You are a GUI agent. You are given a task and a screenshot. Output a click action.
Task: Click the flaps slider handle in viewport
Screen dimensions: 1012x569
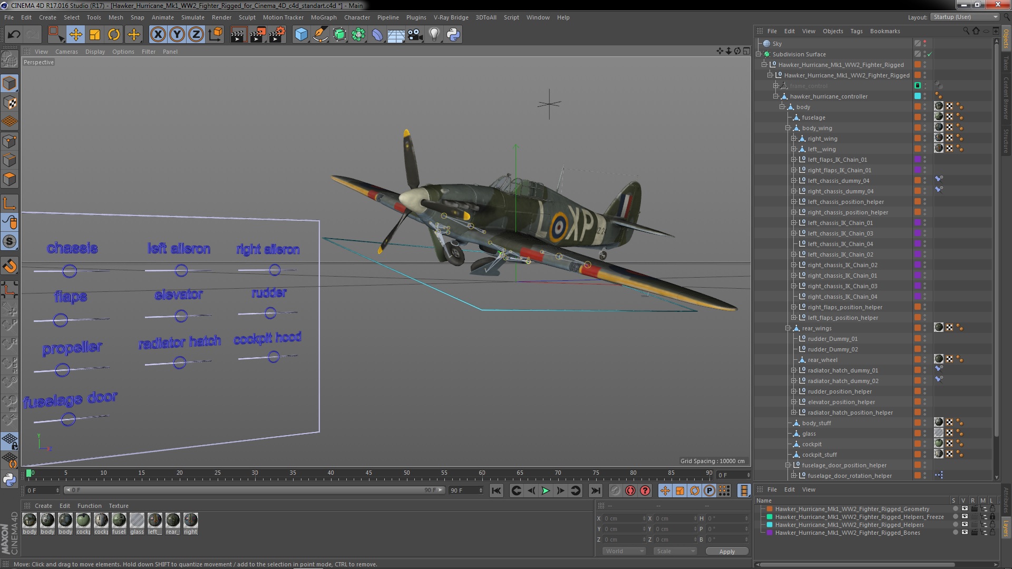[x=61, y=320]
